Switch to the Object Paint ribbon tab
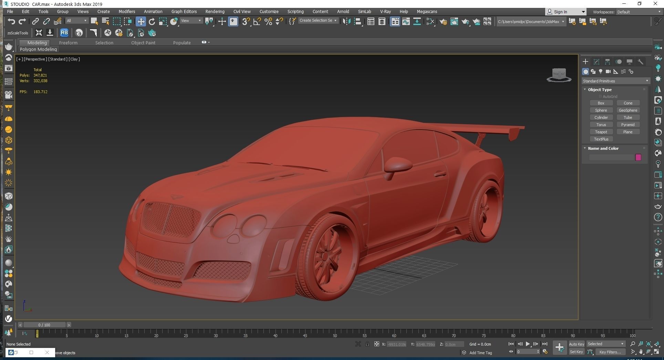This screenshot has width=664, height=360. [x=143, y=43]
